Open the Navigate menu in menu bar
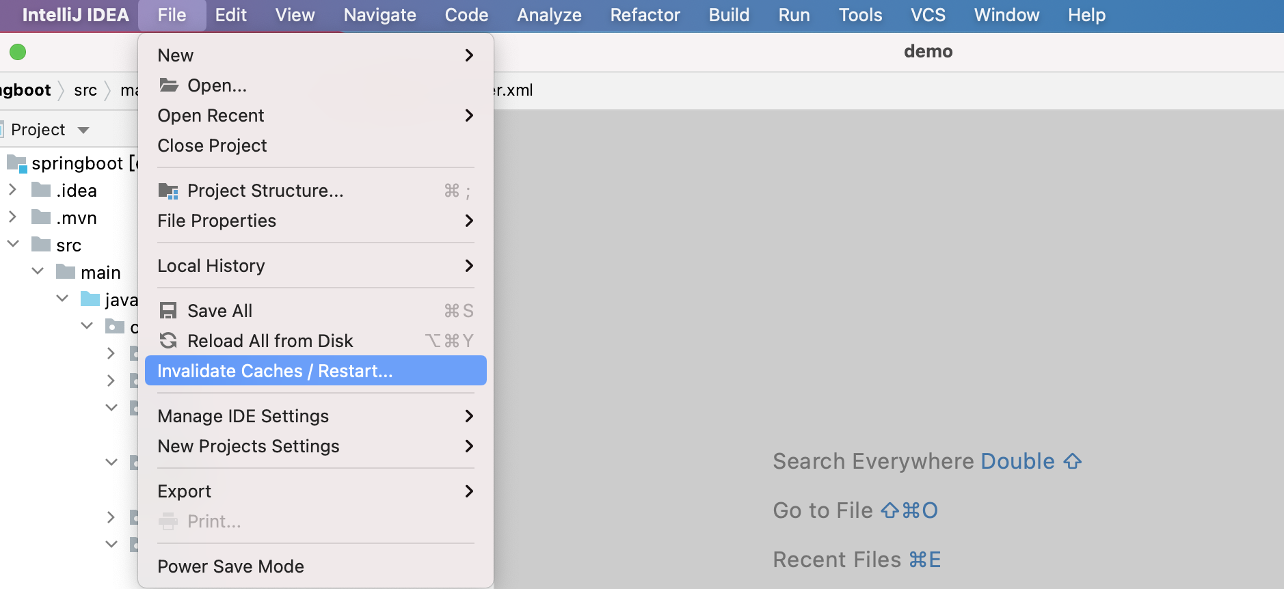1284x589 pixels. point(379,15)
